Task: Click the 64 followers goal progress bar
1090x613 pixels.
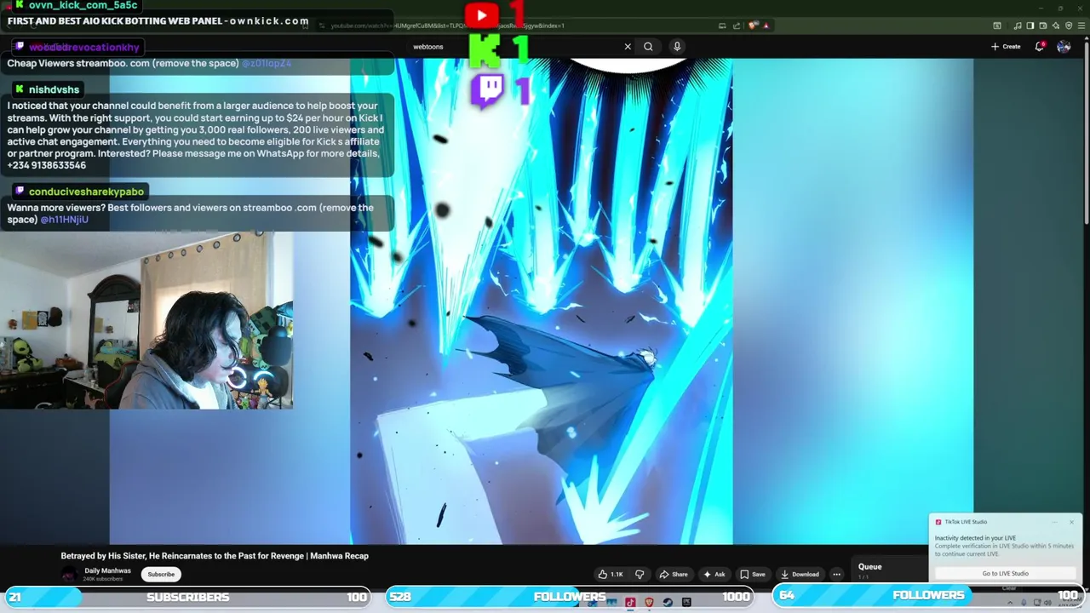Action: coord(927,595)
